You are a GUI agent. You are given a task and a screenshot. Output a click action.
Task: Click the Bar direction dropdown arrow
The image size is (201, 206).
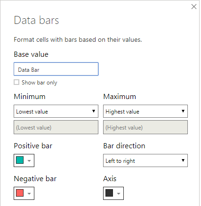click(x=183, y=160)
